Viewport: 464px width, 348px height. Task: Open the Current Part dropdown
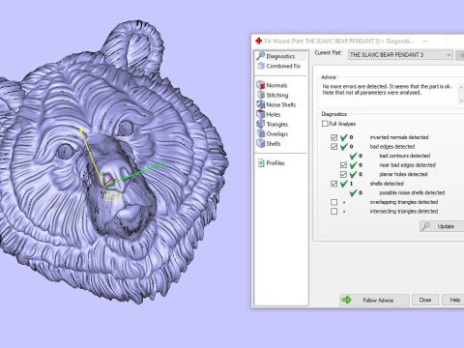click(400, 55)
